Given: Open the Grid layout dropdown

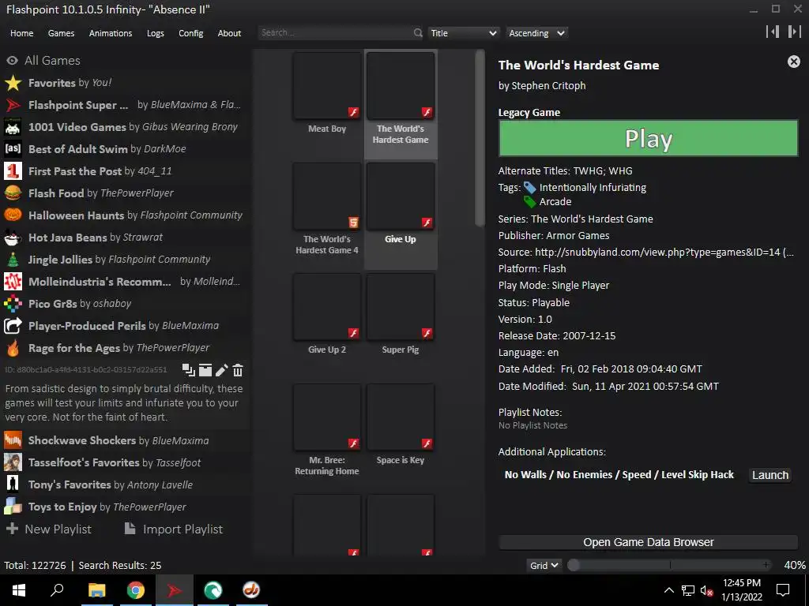Looking at the screenshot, I should 544,565.
